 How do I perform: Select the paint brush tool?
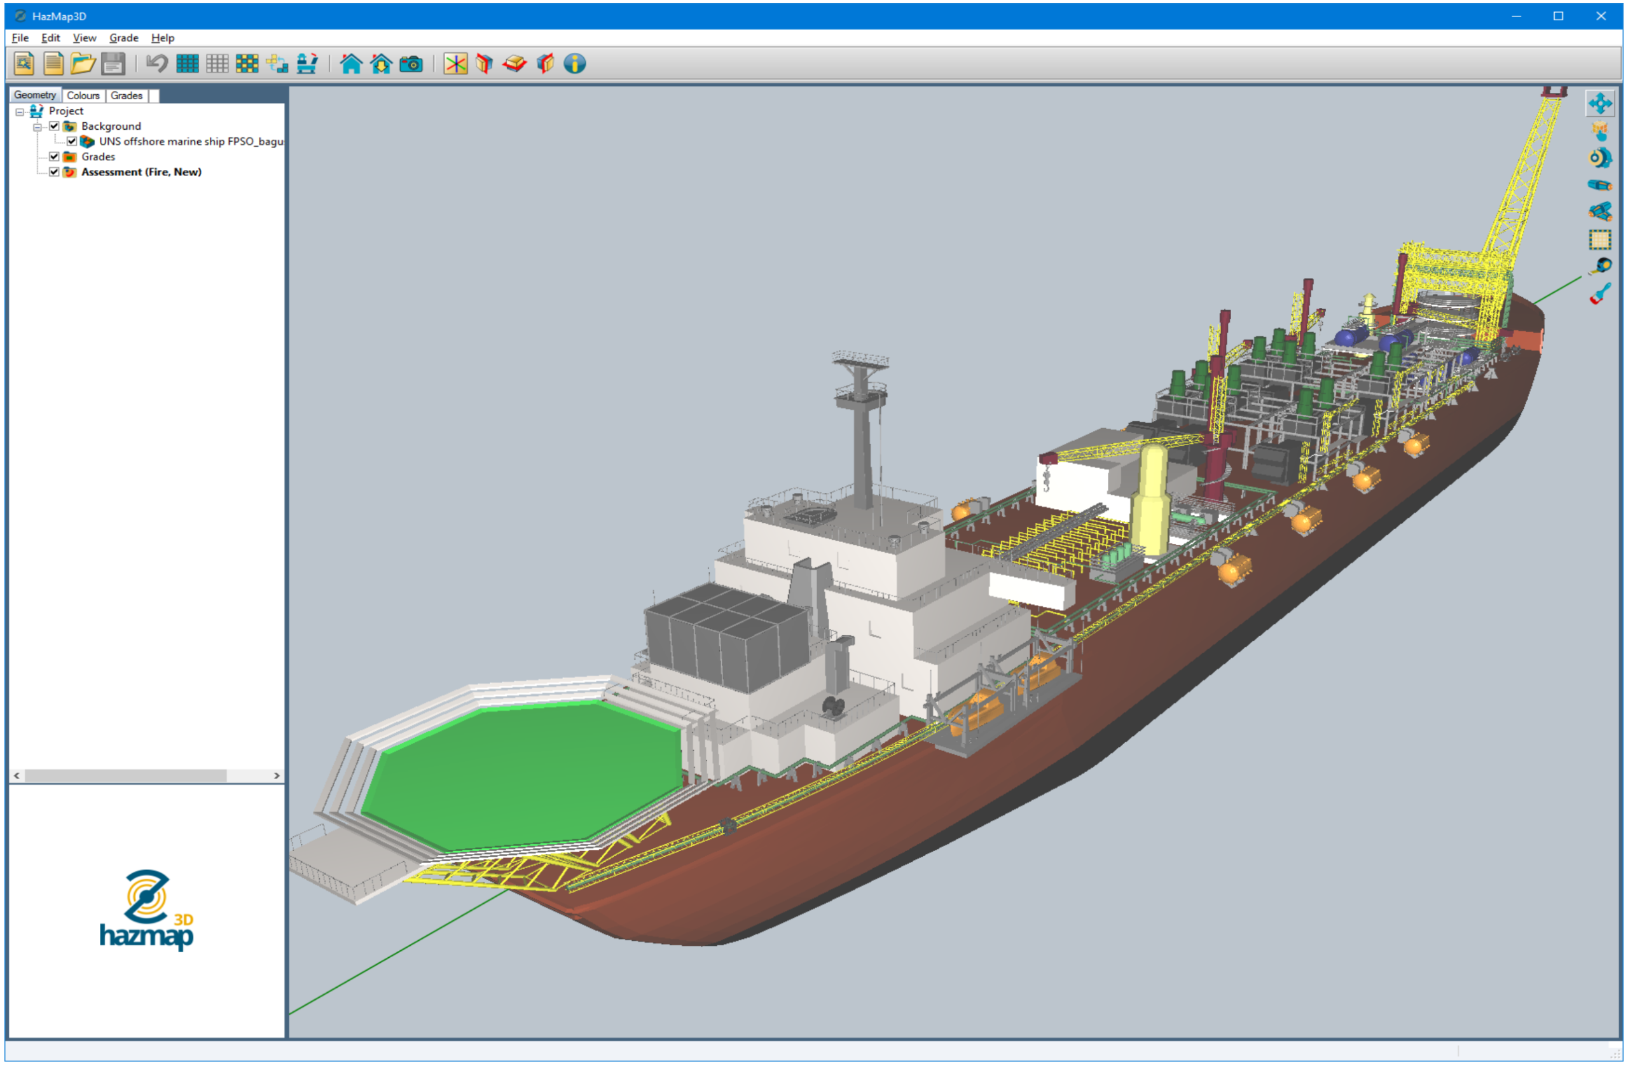click(x=1599, y=293)
